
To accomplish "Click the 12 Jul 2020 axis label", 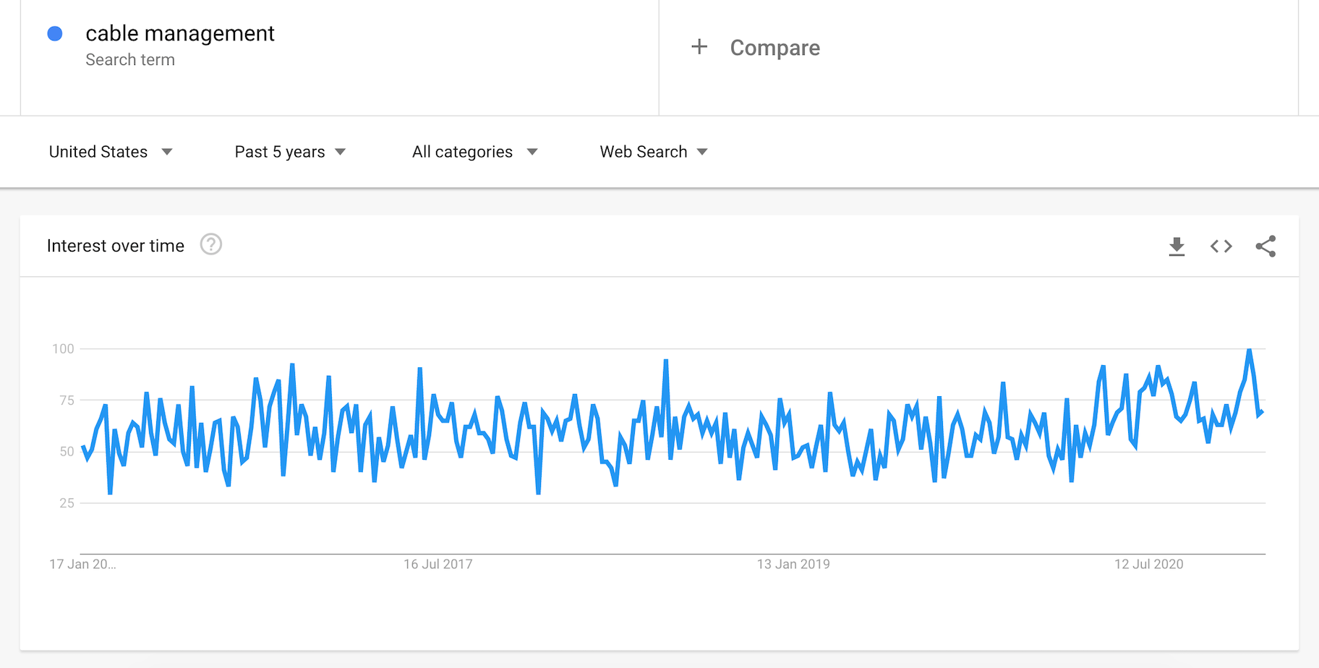I will 1148,564.
